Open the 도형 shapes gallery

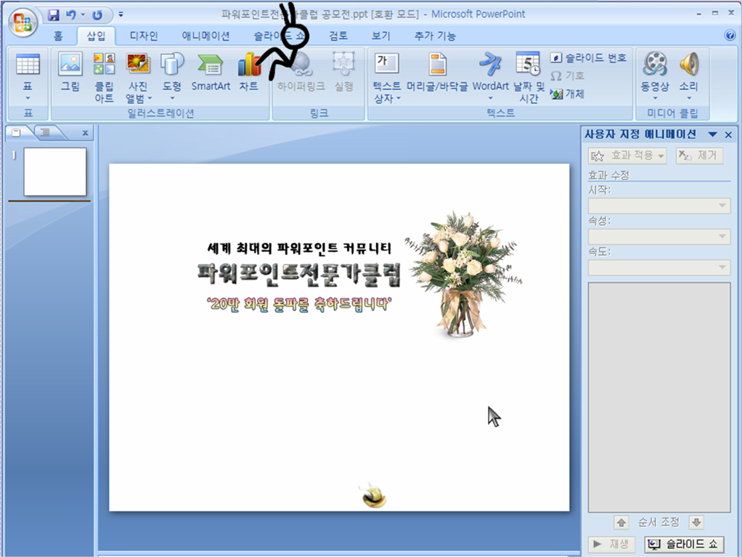click(x=172, y=76)
